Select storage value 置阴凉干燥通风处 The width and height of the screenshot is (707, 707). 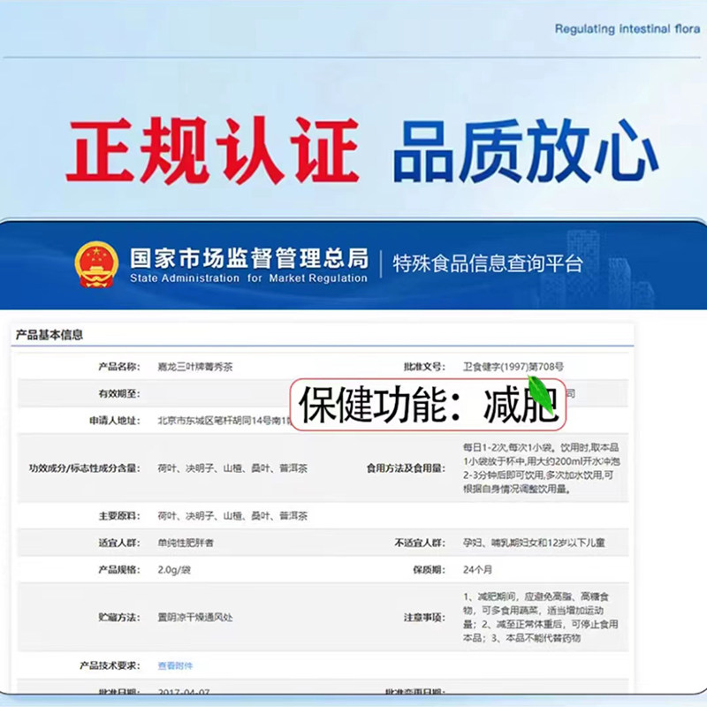click(194, 617)
